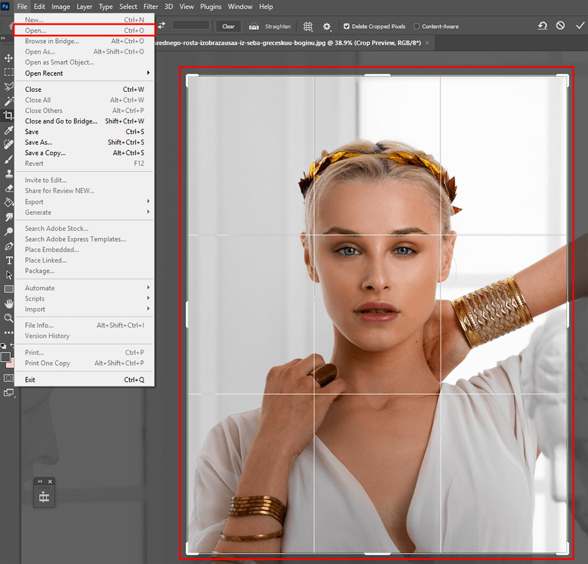
Task: Open additional crop options gear dropdown
Action: pyautogui.click(x=327, y=26)
